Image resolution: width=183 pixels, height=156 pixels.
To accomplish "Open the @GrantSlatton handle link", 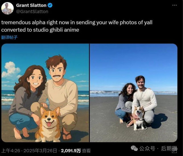I will point(32,12).
